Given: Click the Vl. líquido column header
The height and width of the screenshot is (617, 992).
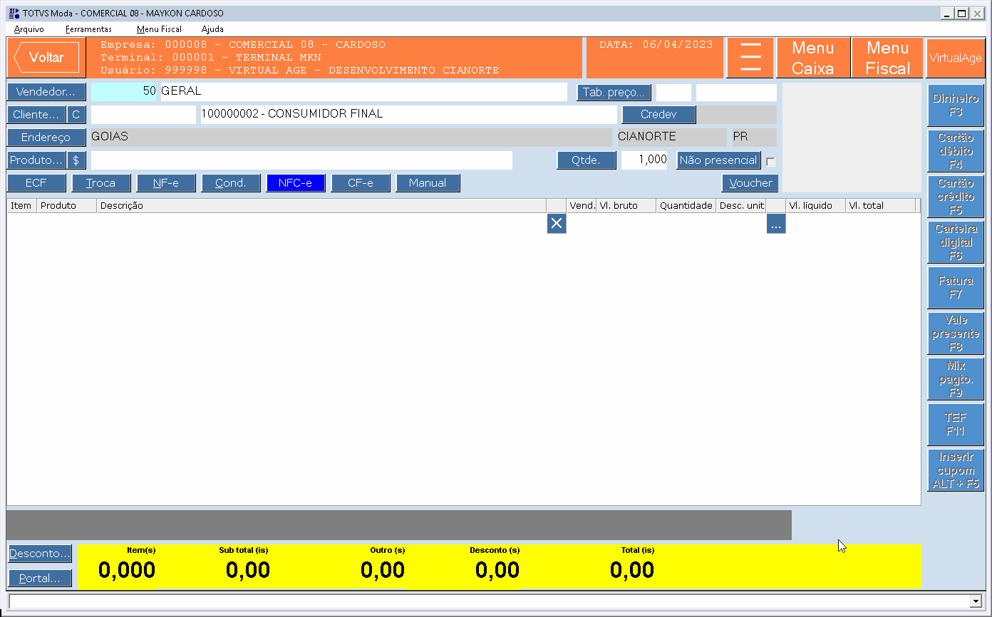Looking at the screenshot, I should click(816, 205).
